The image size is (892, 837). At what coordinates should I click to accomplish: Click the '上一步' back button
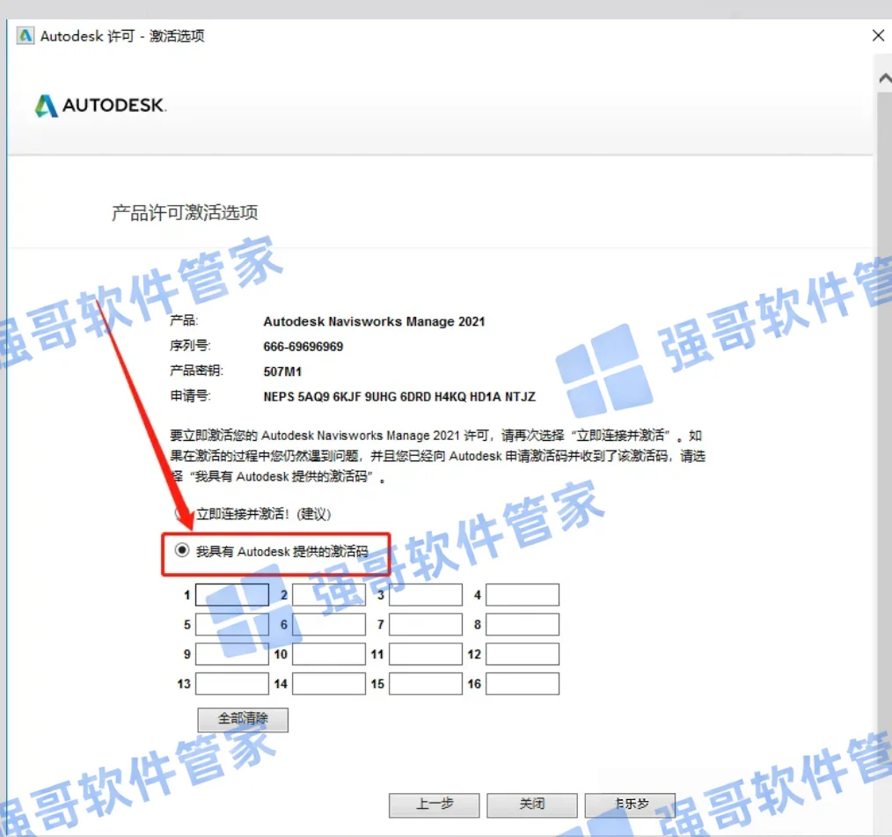tap(434, 804)
